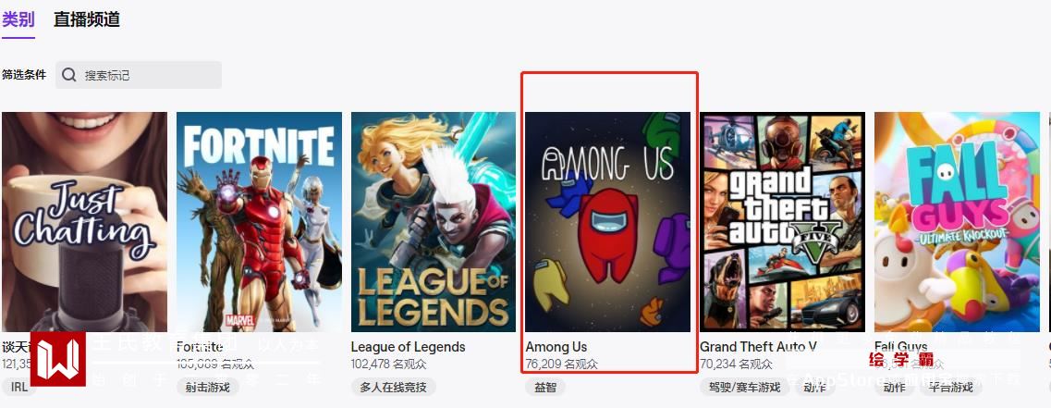
Task: Open the Fortnite cover image
Action: (259, 221)
